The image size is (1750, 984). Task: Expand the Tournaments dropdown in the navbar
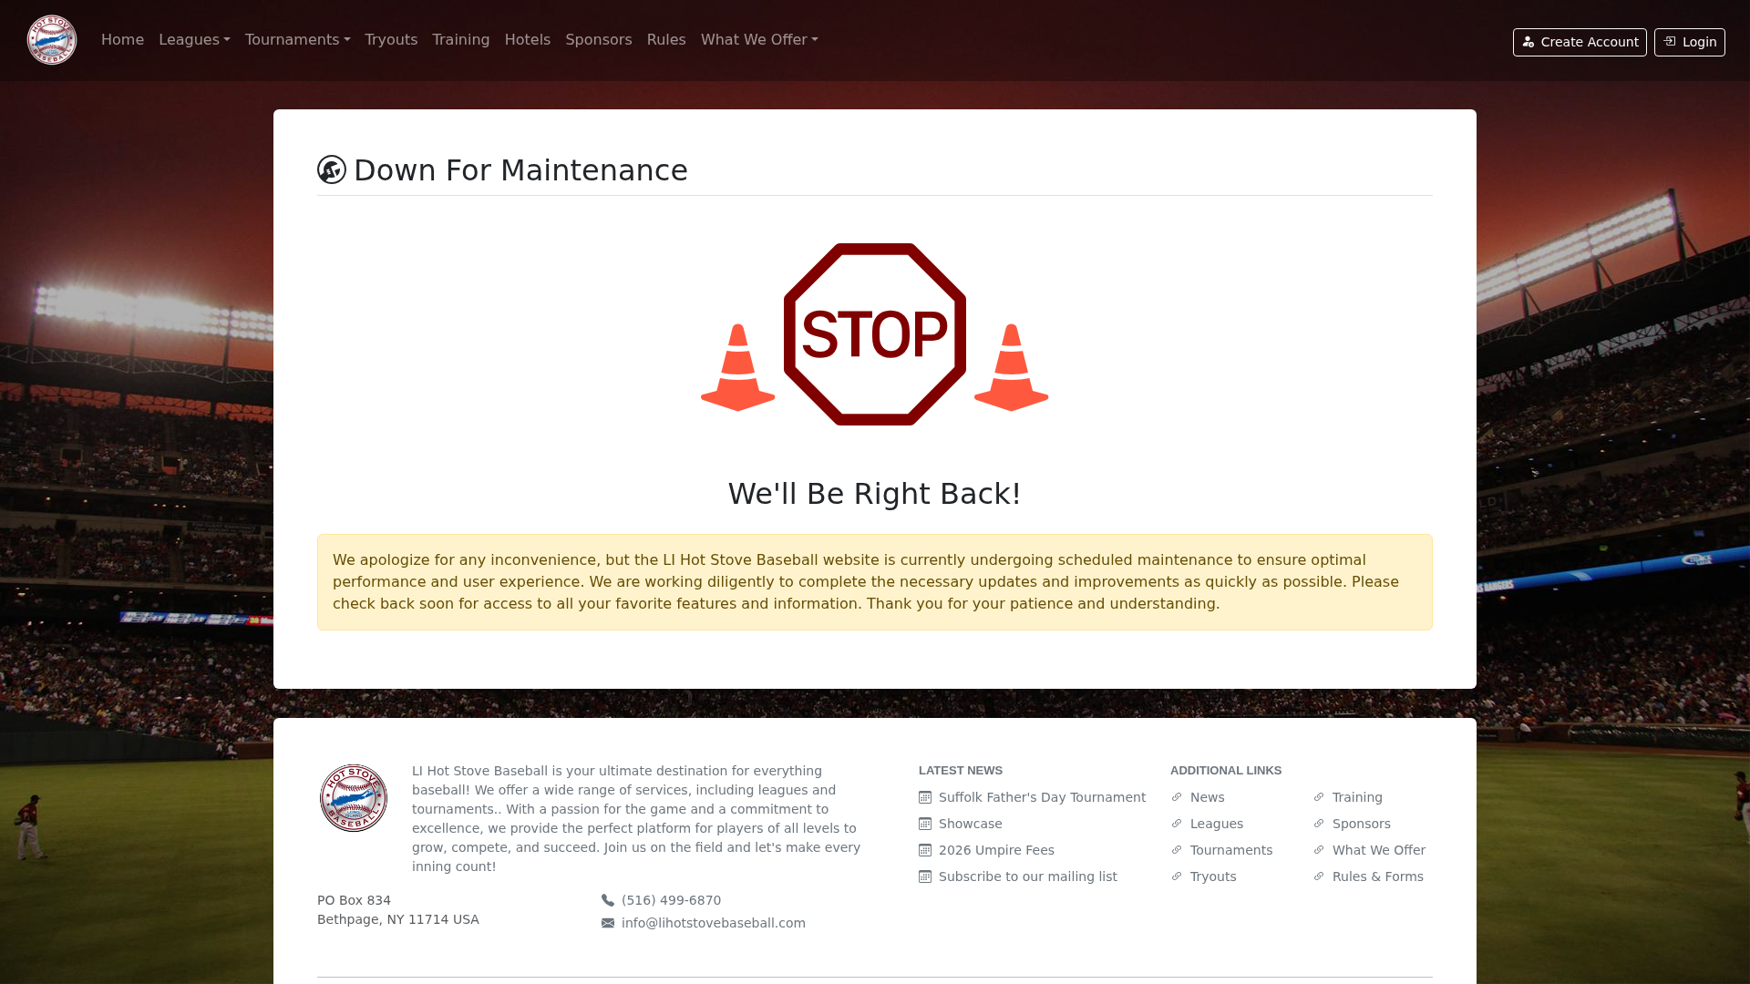[297, 40]
